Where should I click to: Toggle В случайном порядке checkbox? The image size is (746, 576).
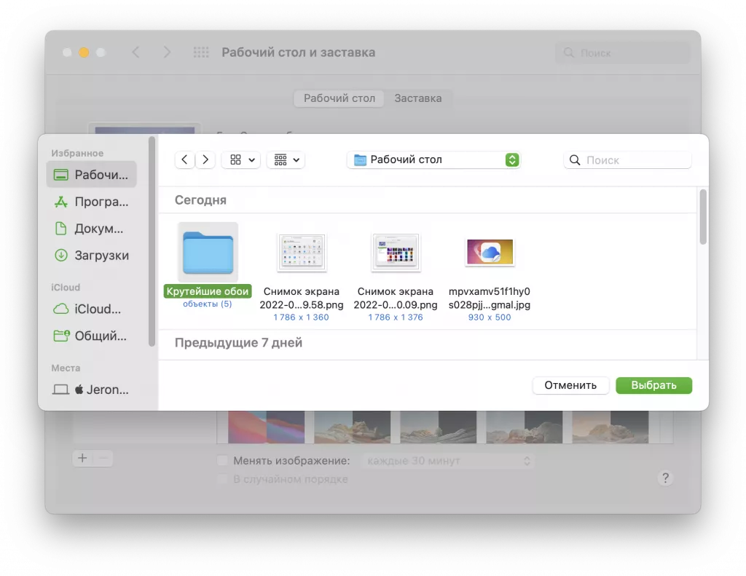(222, 479)
